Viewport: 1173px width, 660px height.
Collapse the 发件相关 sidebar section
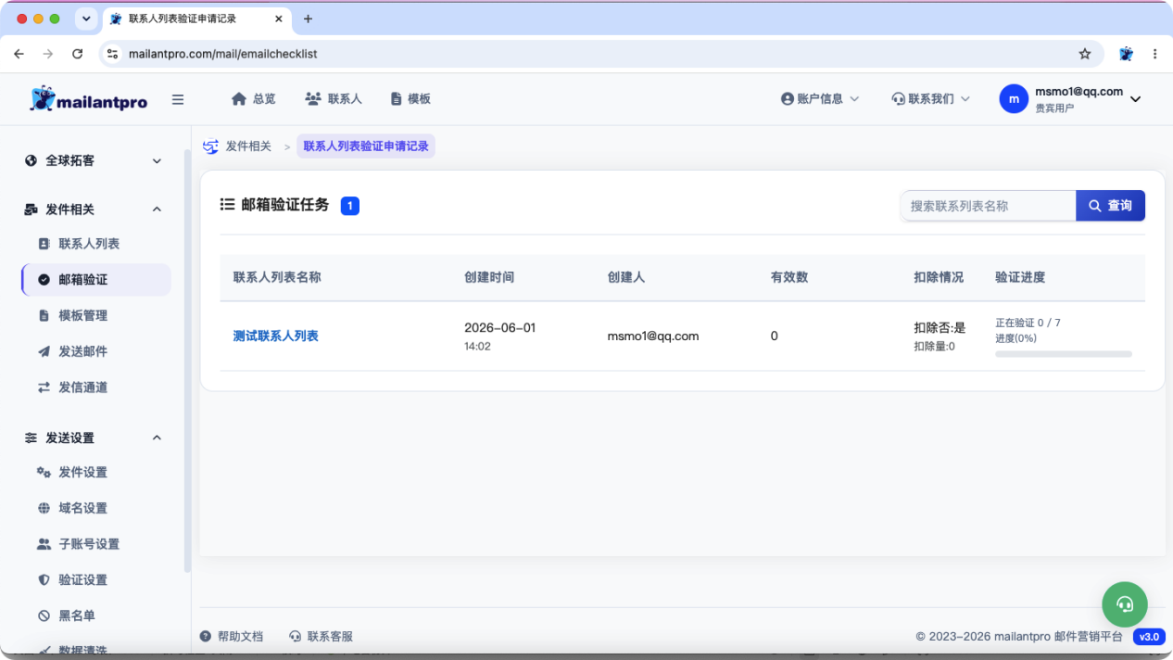coord(93,209)
